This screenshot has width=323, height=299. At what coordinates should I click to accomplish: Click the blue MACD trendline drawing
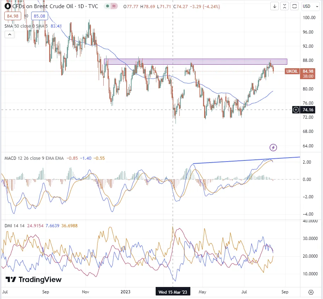tap(246, 160)
